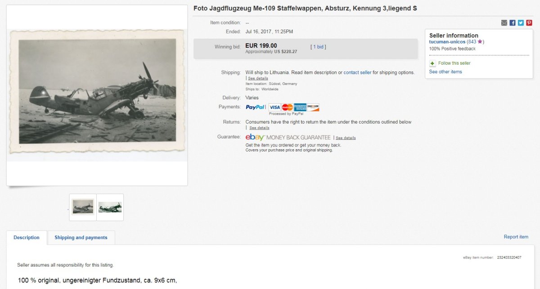Open See other items link
Image resolution: width=540 pixels, height=289 pixels.
click(x=445, y=72)
